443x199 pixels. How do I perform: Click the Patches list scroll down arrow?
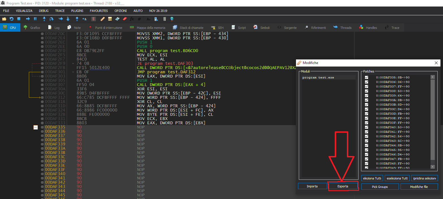coord(433,167)
